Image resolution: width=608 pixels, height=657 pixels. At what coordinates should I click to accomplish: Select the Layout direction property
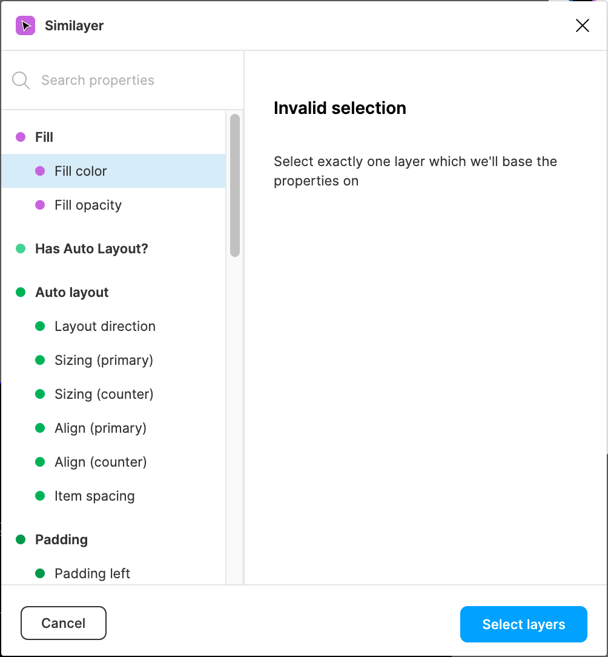pos(105,326)
